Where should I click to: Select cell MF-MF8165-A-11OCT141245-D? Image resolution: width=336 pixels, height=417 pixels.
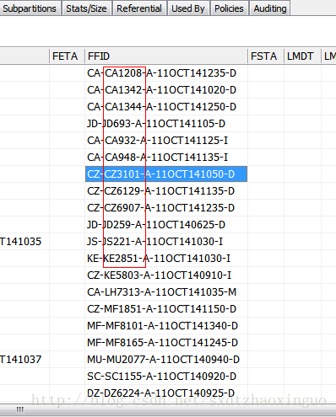click(x=166, y=343)
